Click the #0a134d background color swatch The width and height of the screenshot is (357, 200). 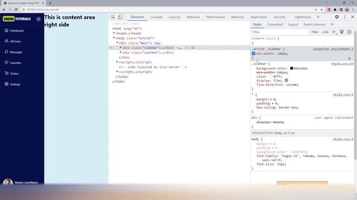coord(291,68)
